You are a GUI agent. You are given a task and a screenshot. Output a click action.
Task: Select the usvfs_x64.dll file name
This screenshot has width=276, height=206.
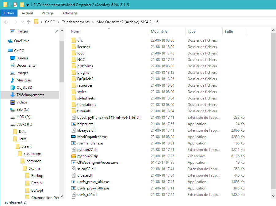tap(87, 195)
